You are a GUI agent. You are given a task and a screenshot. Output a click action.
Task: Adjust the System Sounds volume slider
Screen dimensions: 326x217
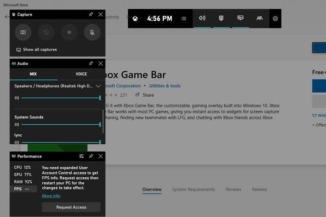[61, 125]
